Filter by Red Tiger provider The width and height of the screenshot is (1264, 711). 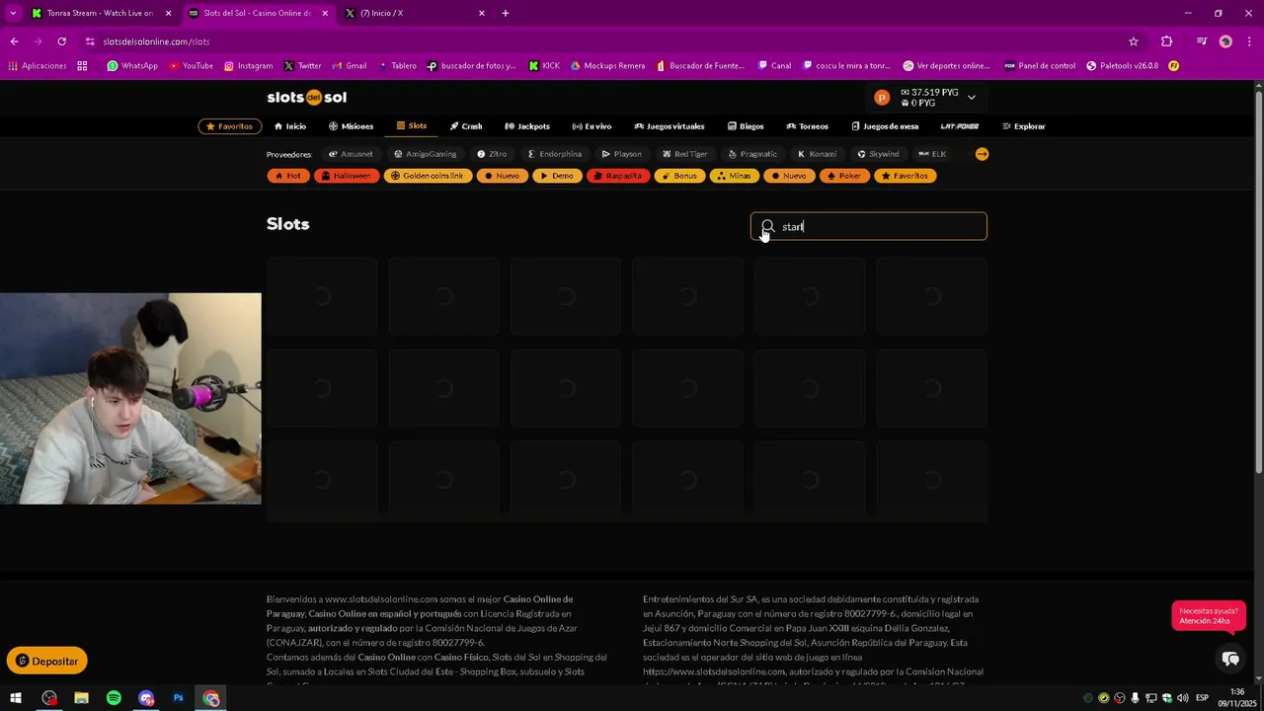click(x=684, y=154)
